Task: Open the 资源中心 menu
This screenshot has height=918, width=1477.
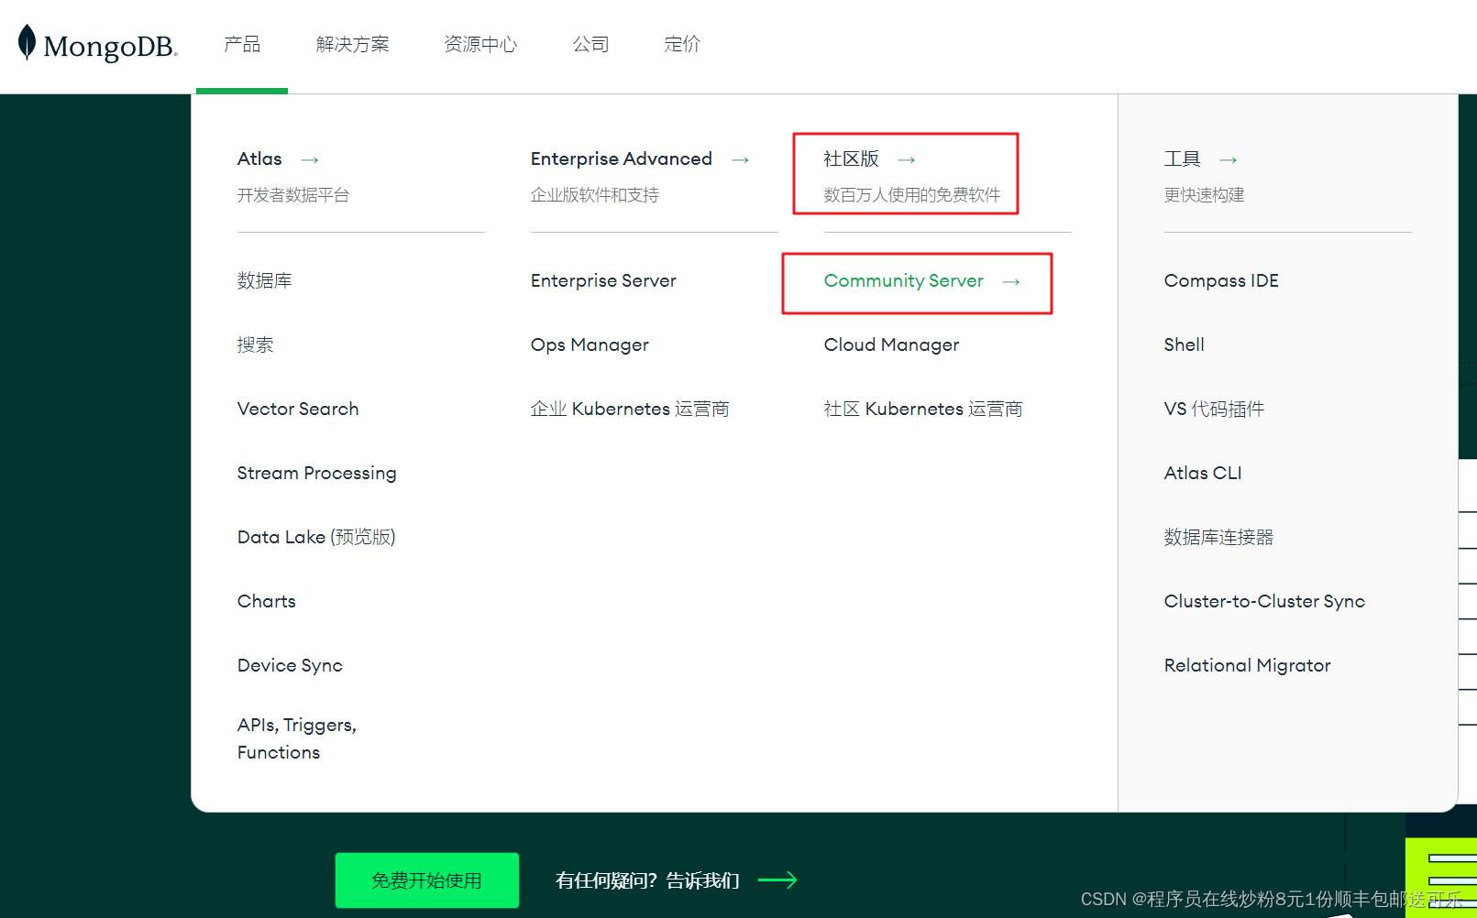Action: click(x=480, y=44)
